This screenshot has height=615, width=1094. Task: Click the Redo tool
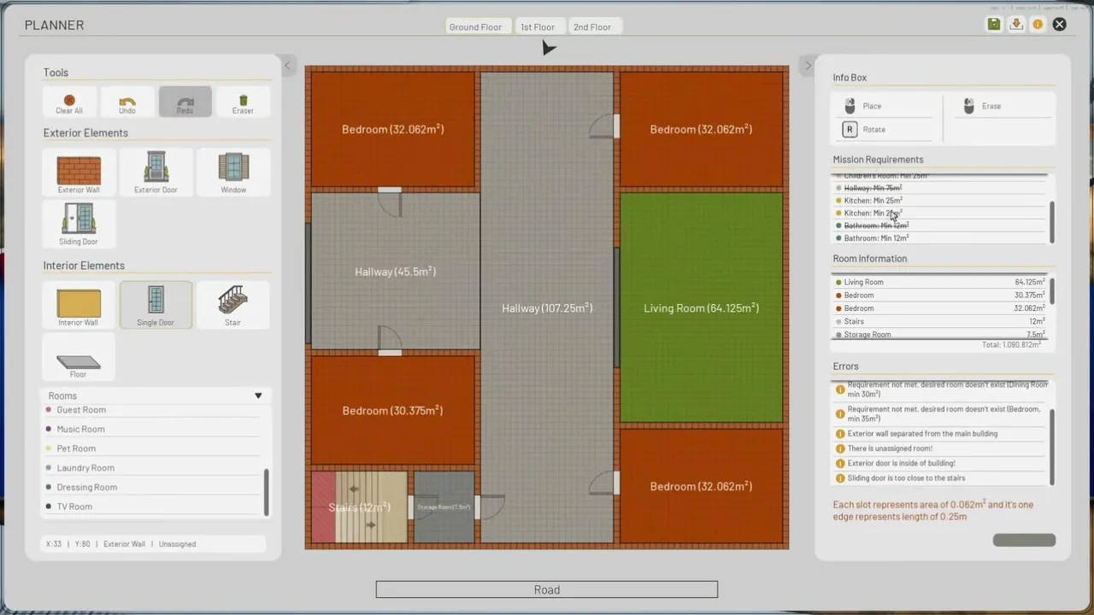coord(185,102)
